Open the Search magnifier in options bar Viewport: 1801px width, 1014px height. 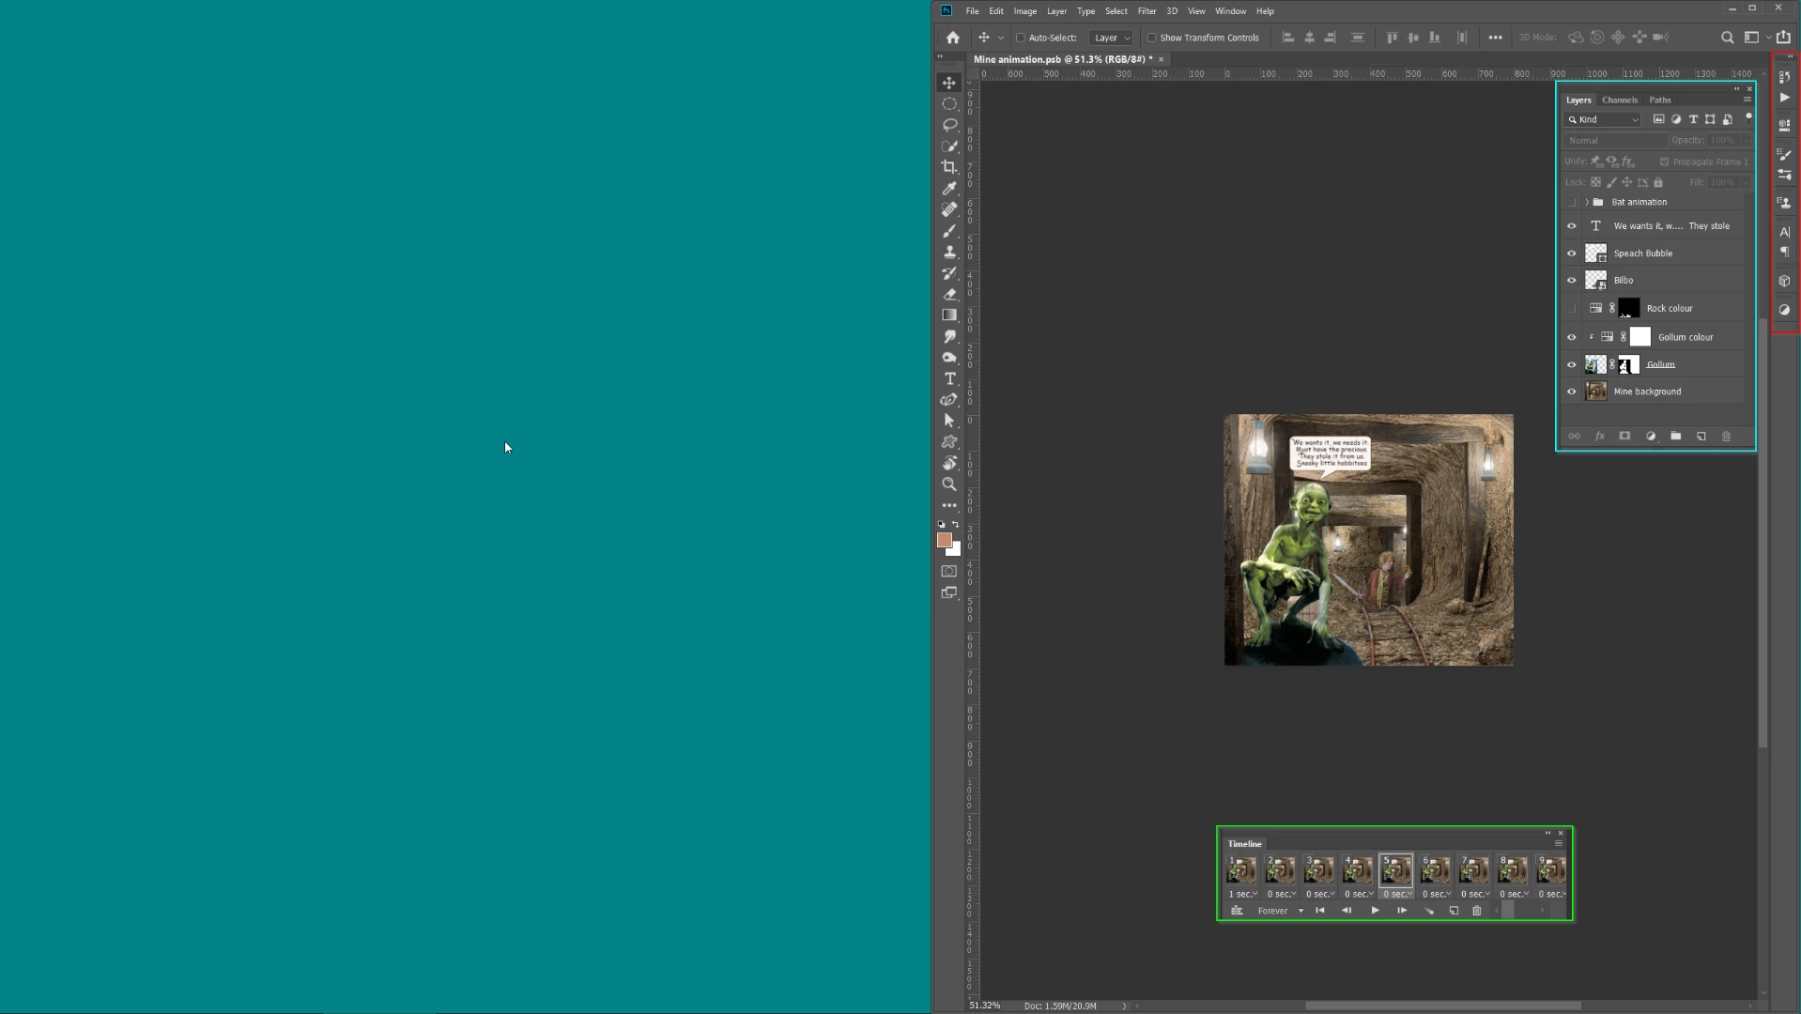point(1727,38)
